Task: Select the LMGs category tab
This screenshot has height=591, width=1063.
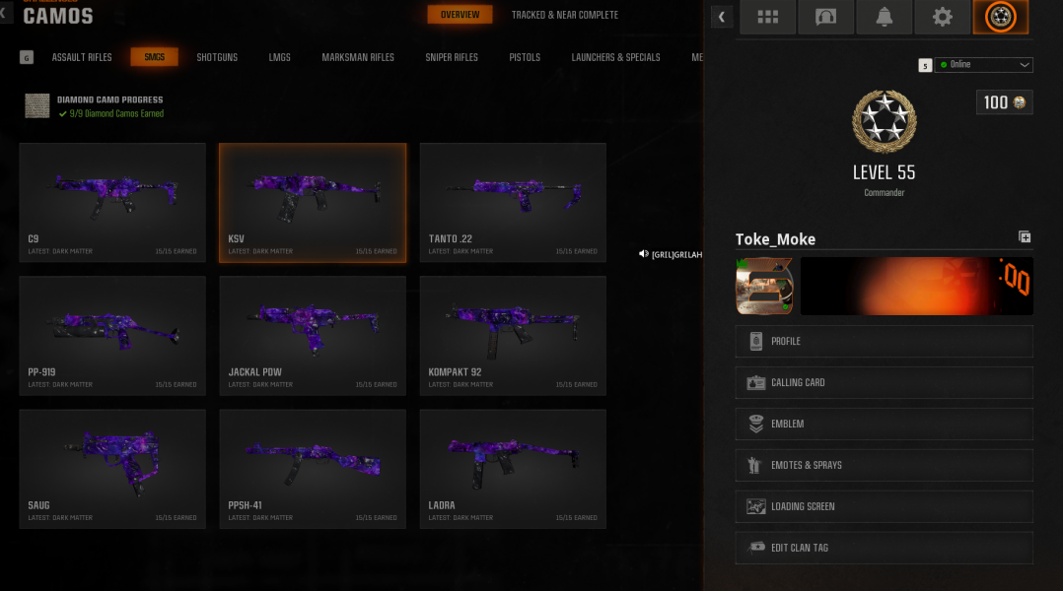Action: click(279, 57)
